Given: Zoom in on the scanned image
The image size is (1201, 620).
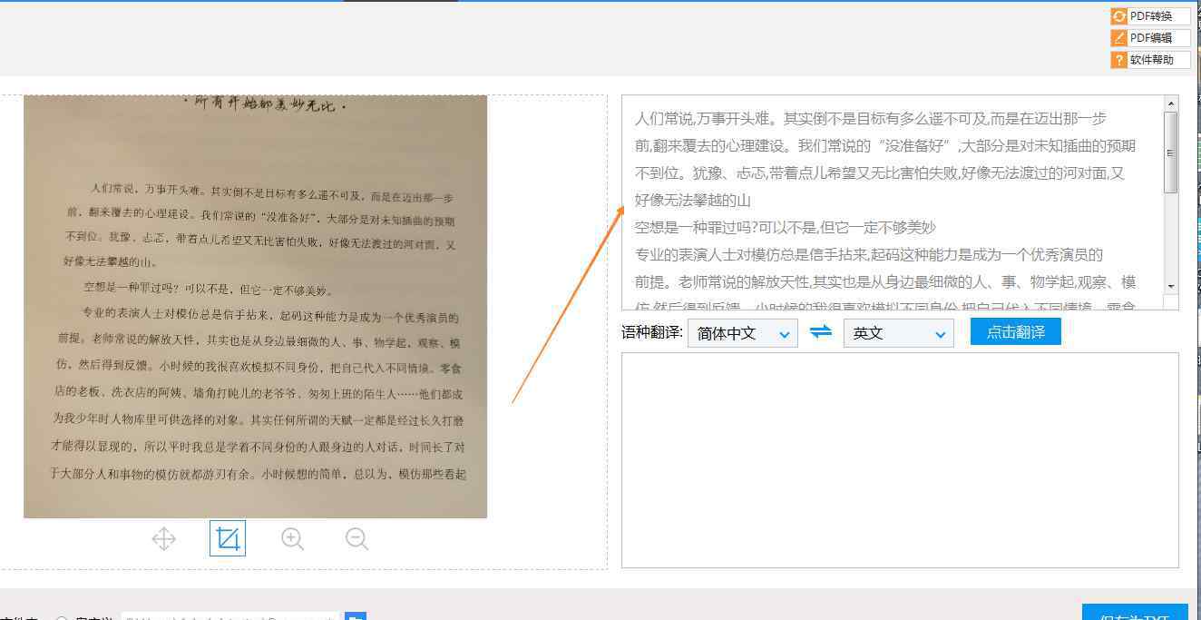Looking at the screenshot, I should click(x=292, y=539).
